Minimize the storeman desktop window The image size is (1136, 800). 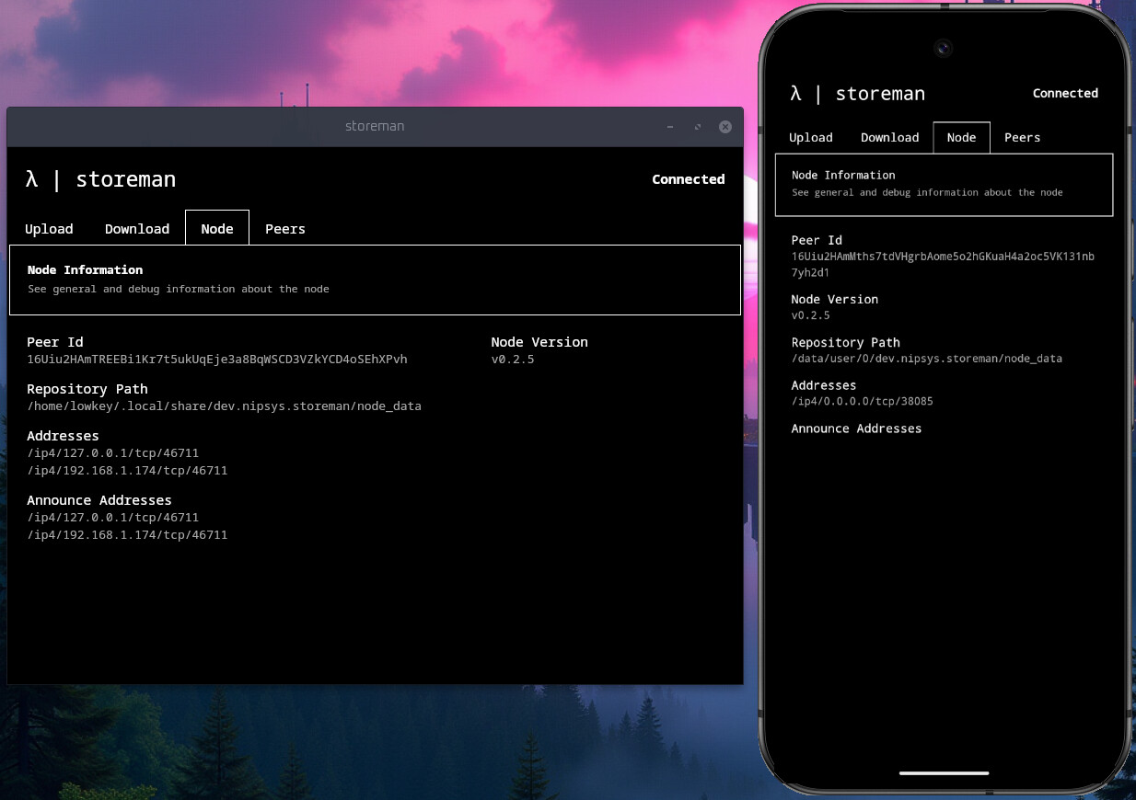coord(669,127)
